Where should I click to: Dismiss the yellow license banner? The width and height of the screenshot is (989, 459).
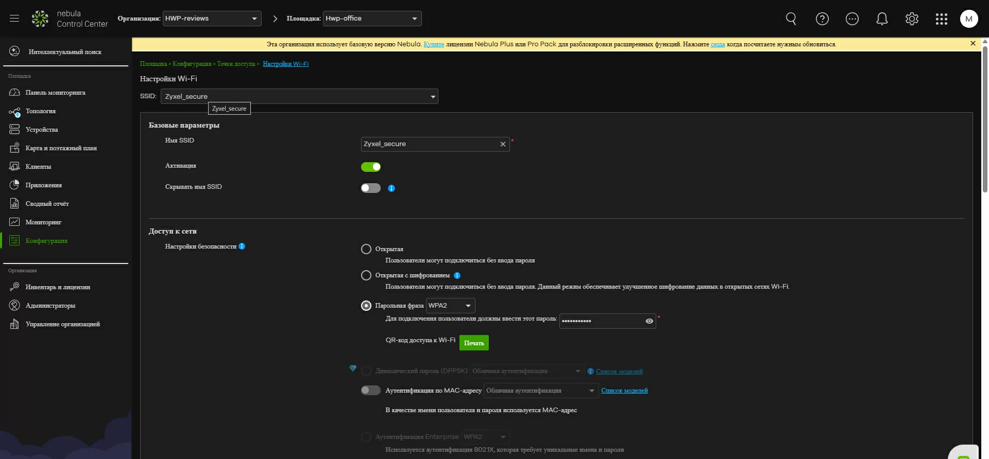point(973,44)
